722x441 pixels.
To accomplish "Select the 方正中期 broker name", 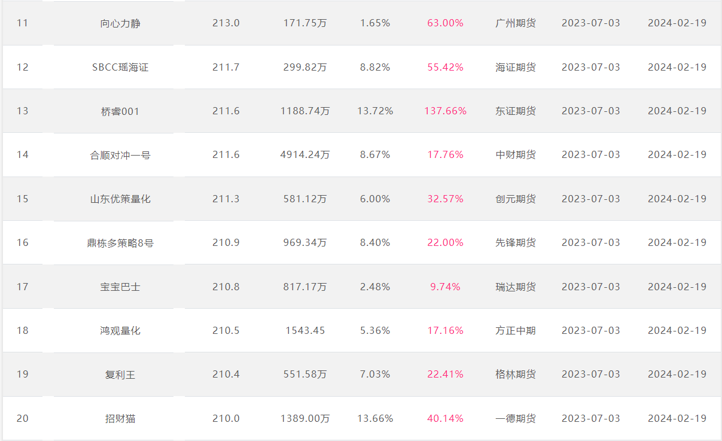I will coord(516,330).
